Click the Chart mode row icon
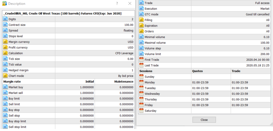 coord(5,76)
